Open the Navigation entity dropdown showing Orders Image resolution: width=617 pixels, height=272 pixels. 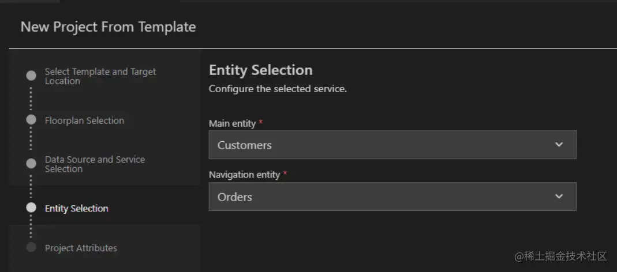click(x=381, y=197)
